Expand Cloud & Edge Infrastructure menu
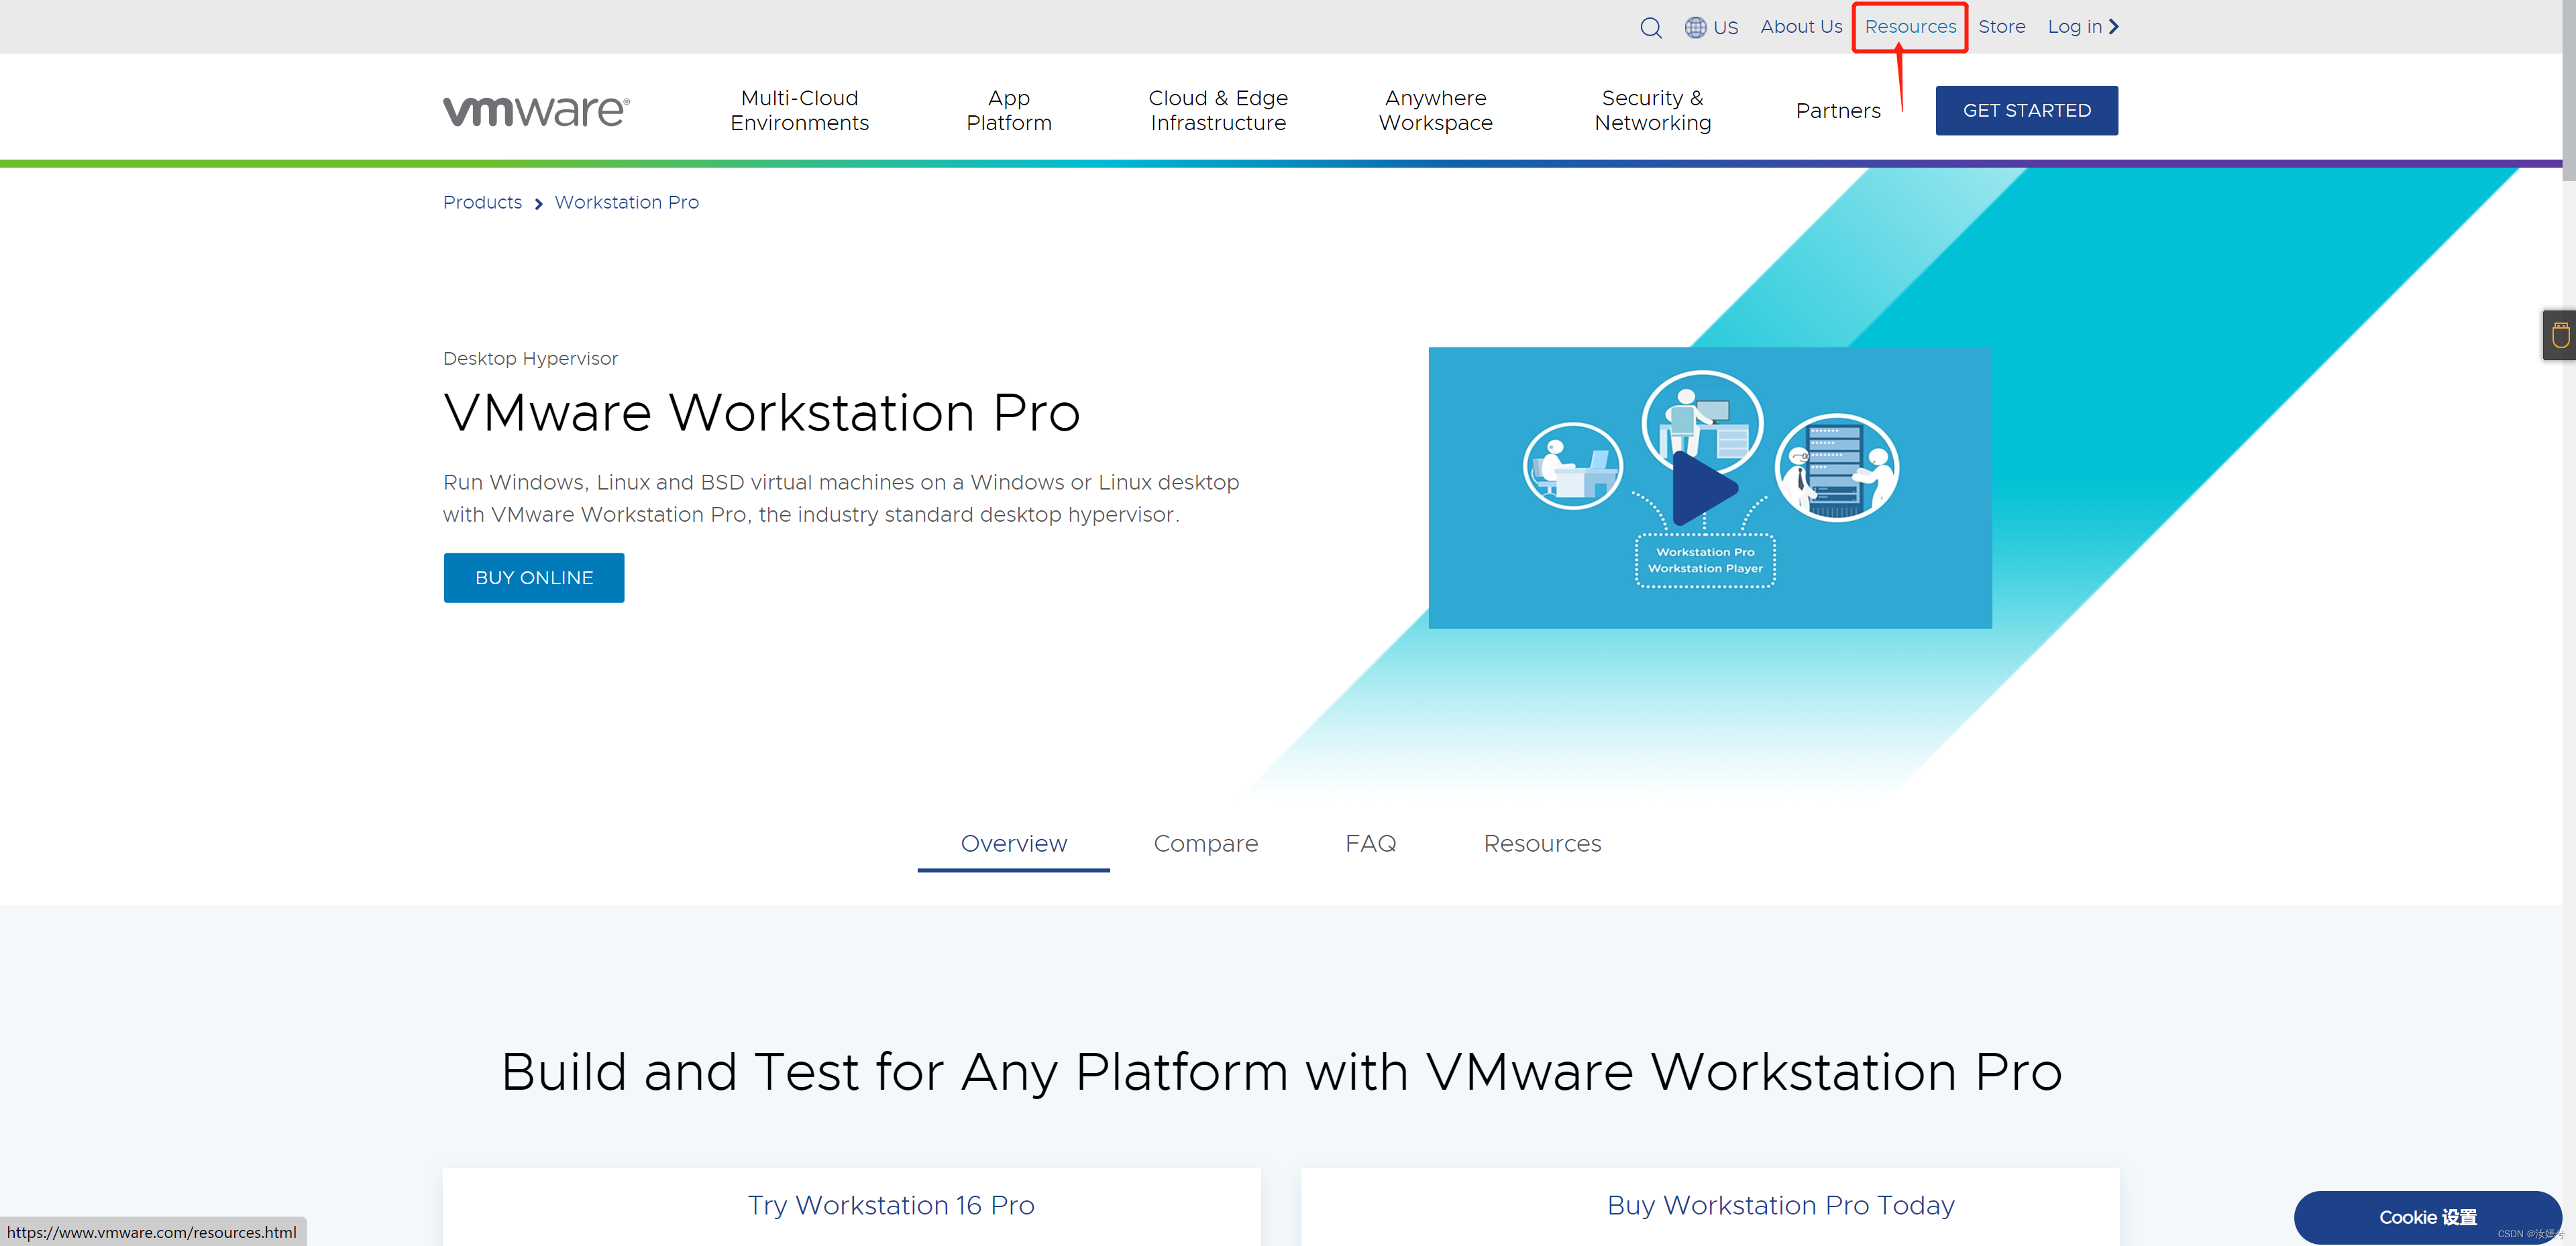Screen dimensions: 2576x1246 click(1218, 110)
